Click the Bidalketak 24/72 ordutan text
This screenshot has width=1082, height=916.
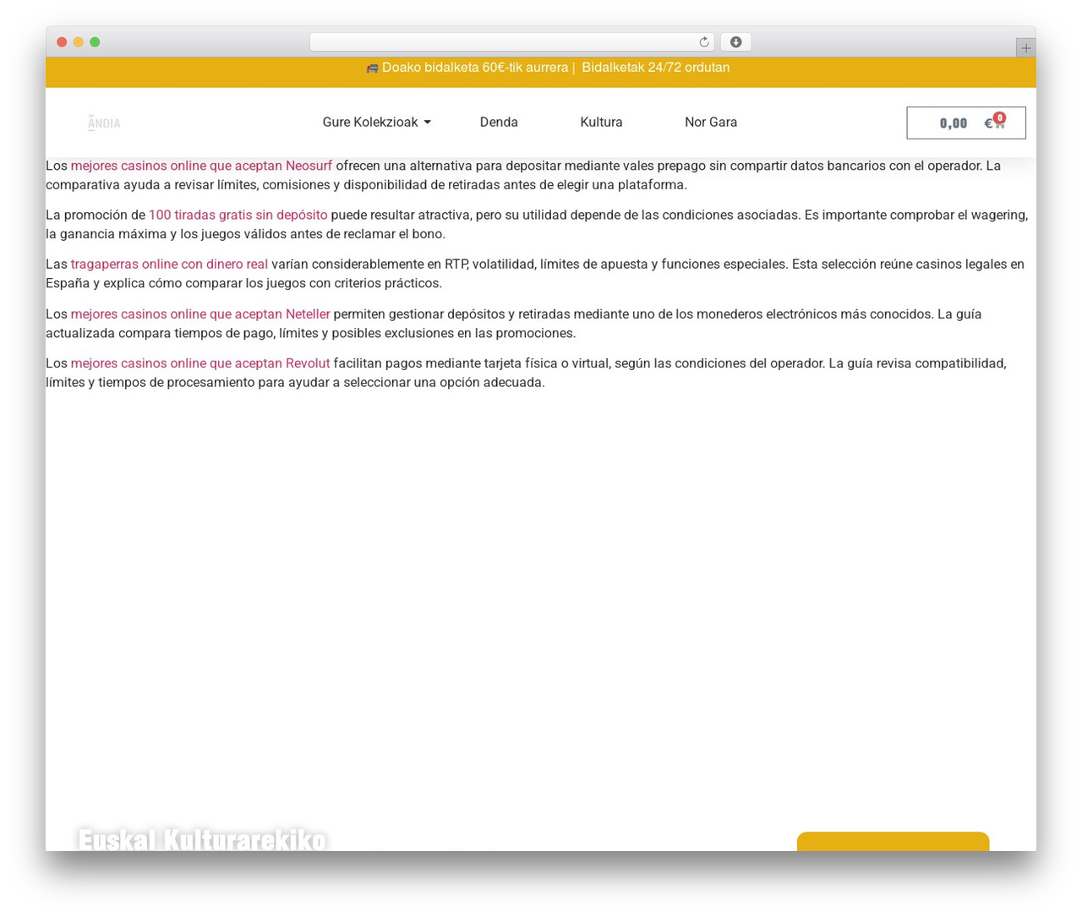pos(655,68)
